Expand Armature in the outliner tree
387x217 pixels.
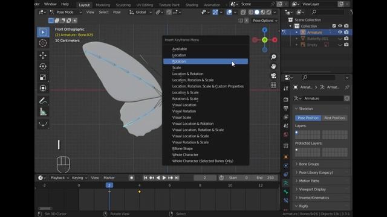tap(297, 32)
